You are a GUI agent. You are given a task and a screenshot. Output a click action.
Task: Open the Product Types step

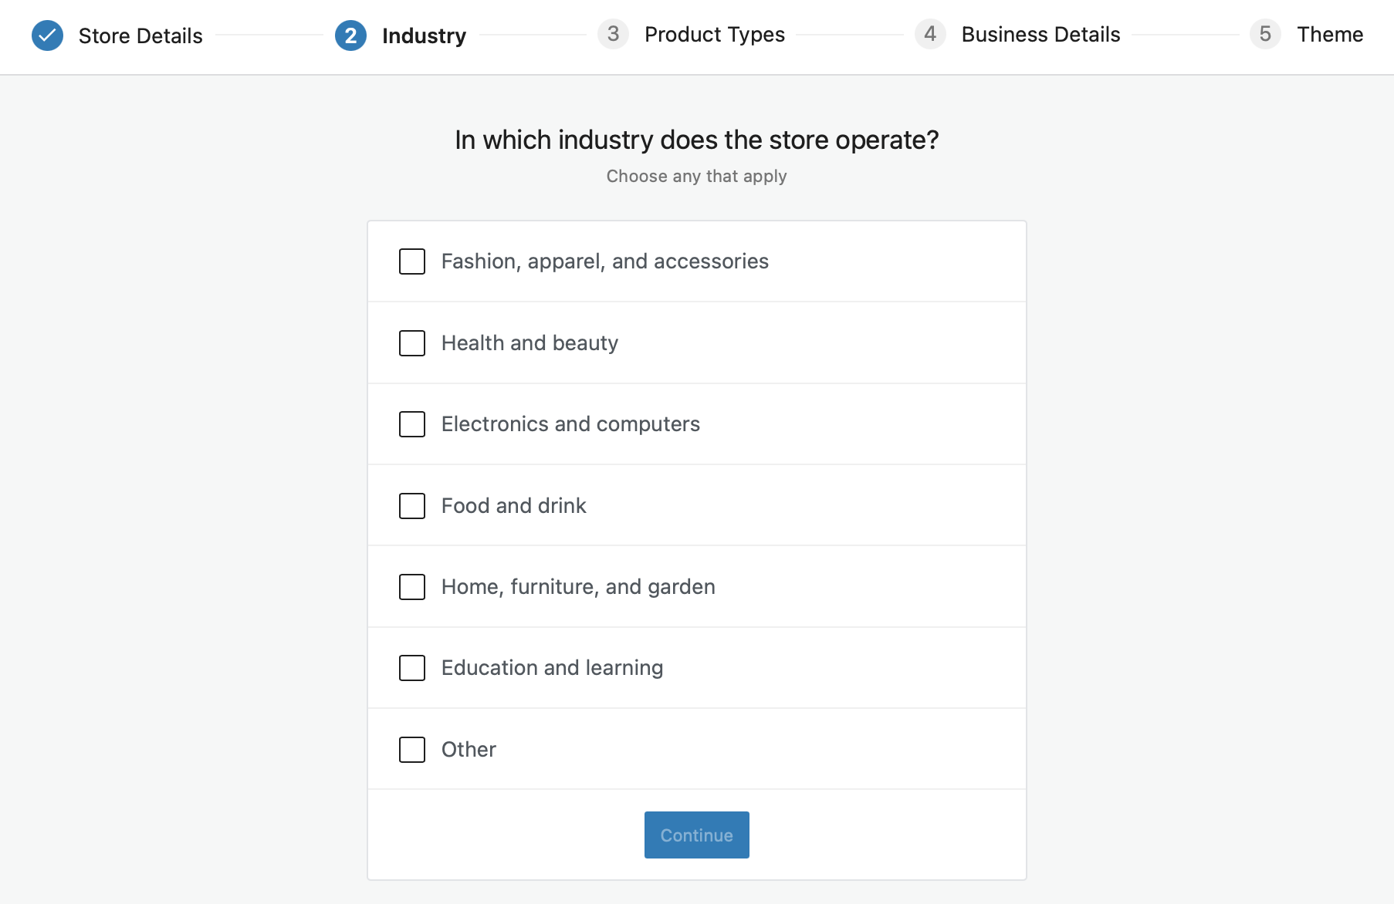tap(714, 35)
